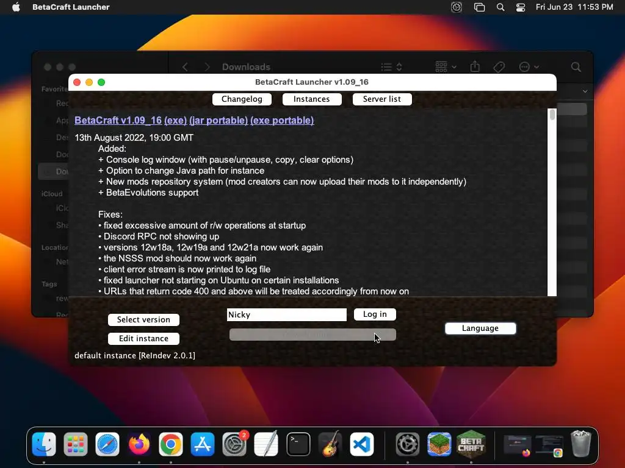The width and height of the screenshot is (625, 468).
Task: Click the Tags icon in Finder toolbar
Action: coord(499,67)
